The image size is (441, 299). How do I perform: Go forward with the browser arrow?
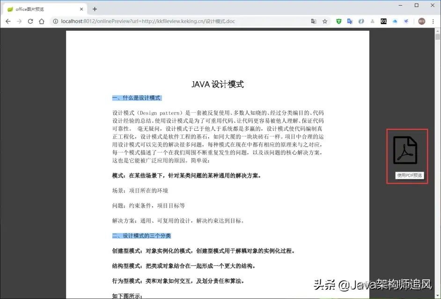coord(19,21)
